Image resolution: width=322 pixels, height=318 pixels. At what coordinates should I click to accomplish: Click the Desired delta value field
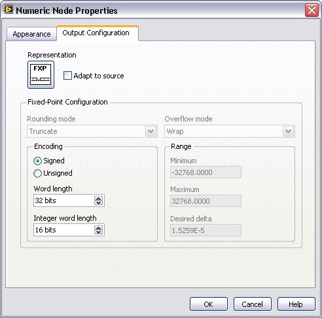(x=206, y=231)
